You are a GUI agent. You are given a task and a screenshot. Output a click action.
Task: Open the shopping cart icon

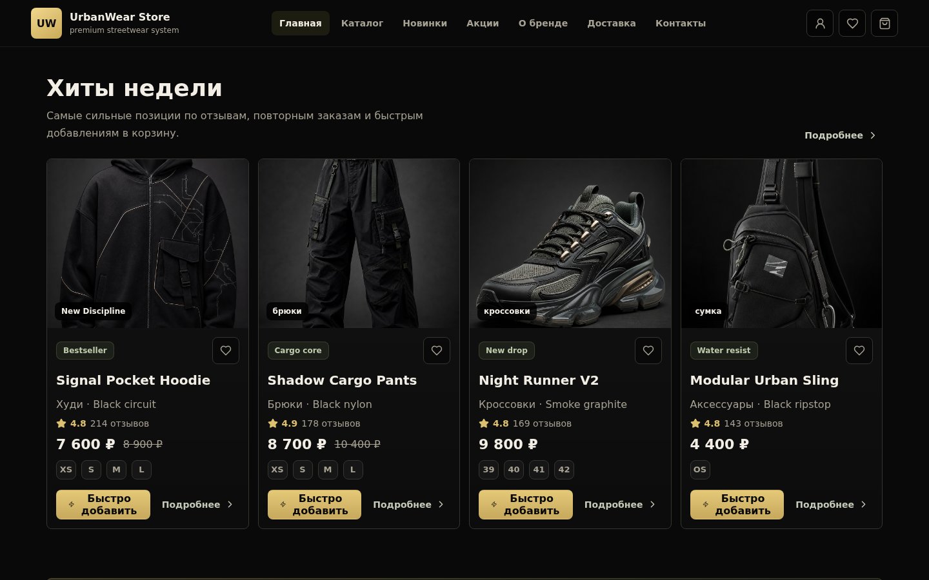pos(884,23)
